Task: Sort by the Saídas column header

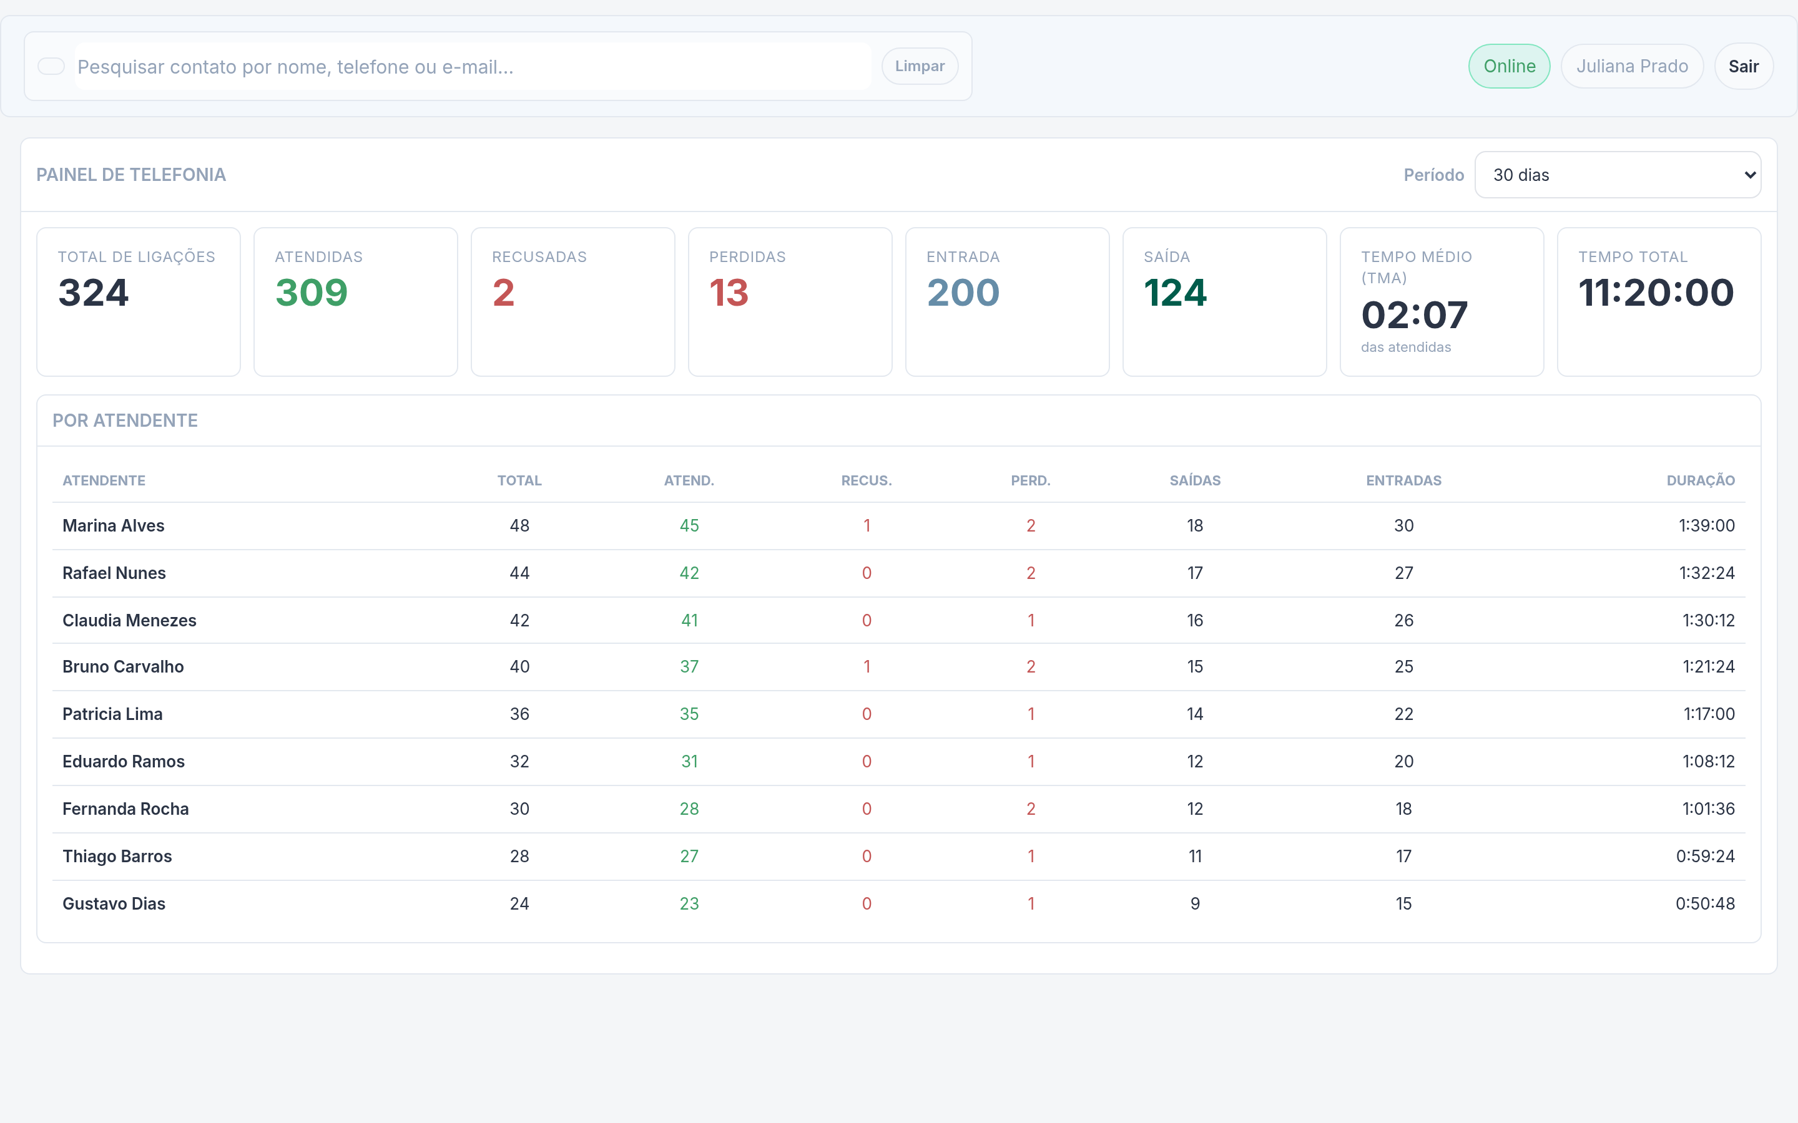Action: pos(1195,480)
